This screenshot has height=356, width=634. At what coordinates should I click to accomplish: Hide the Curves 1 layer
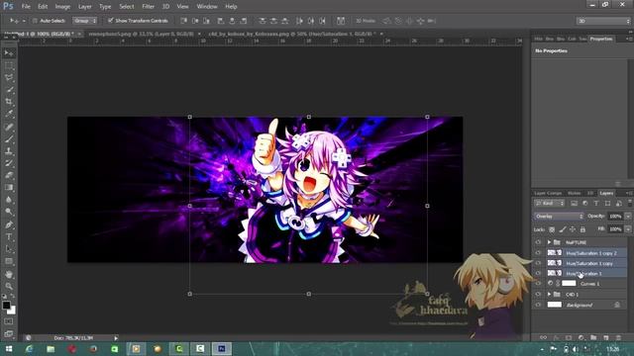pos(538,284)
